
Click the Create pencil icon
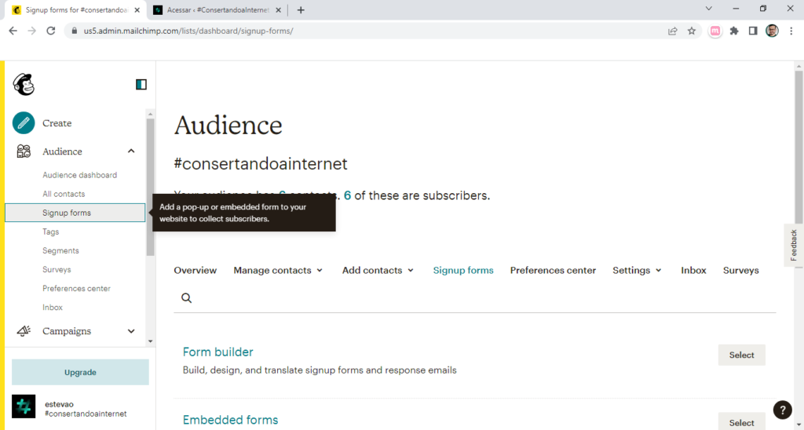(x=24, y=123)
